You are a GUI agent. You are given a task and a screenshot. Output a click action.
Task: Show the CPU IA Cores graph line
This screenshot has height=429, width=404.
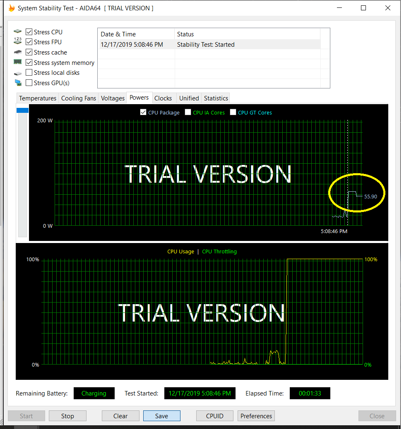pos(188,112)
